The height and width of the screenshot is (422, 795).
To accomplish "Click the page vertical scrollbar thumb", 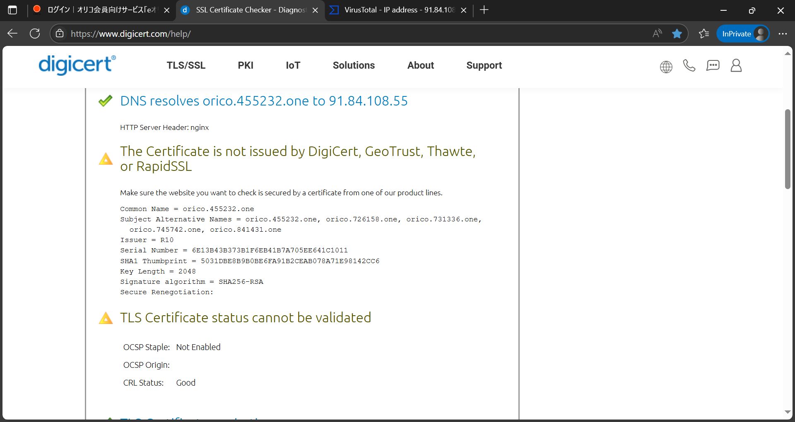I will 788,149.
